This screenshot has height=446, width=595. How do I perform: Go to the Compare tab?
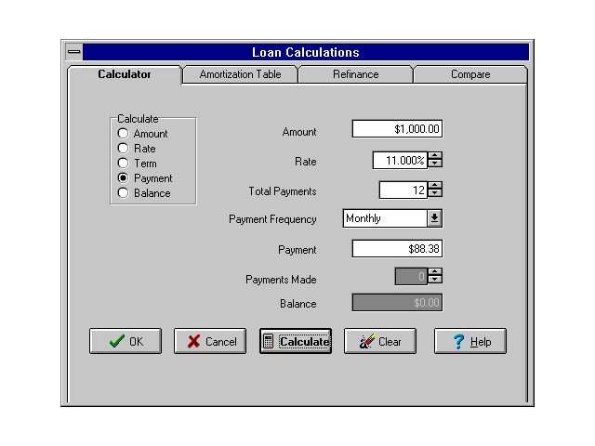coord(470,74)
